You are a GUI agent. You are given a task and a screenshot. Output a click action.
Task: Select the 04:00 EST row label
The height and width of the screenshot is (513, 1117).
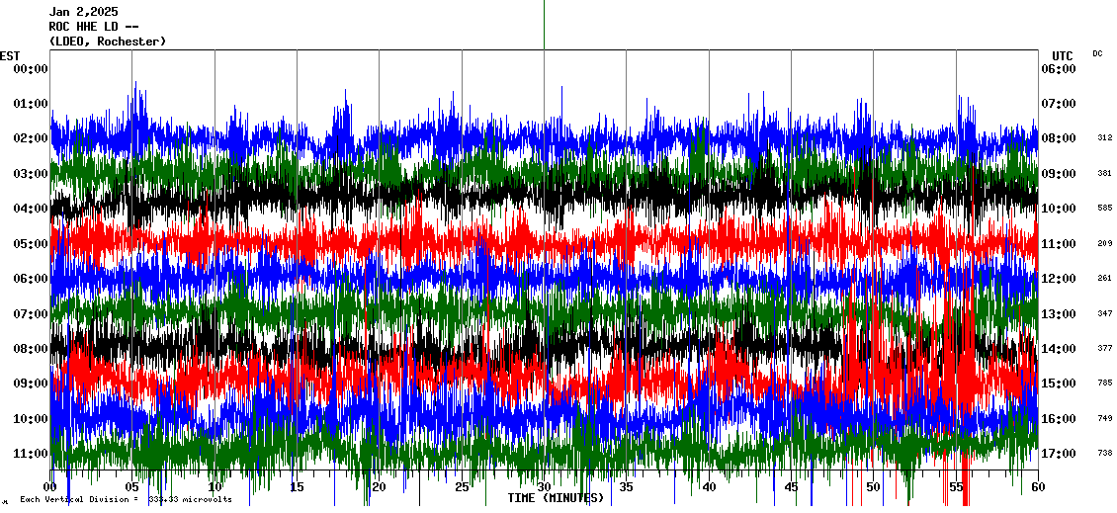[30, 209]
